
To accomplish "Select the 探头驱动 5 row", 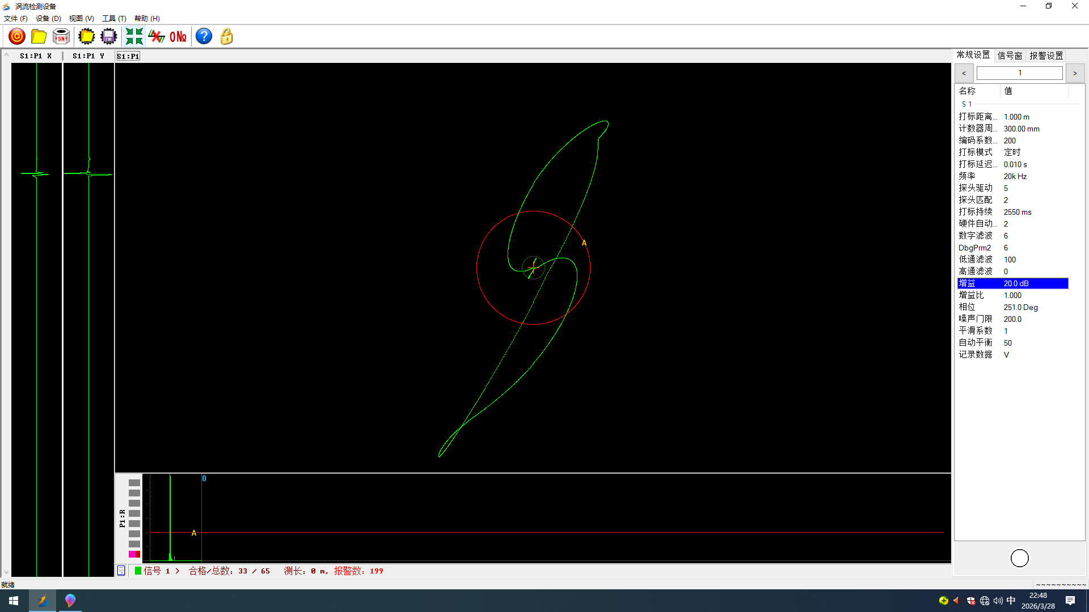I will 1013,188.
